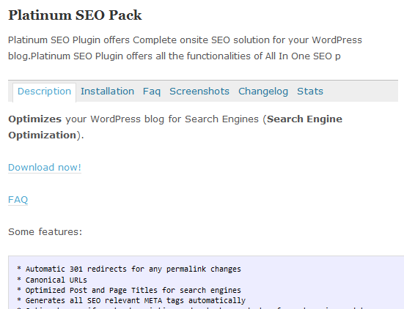The width and height of the screenshot is (404, 309).
Task: Open the Faq tab
Action: pos(152,92)
